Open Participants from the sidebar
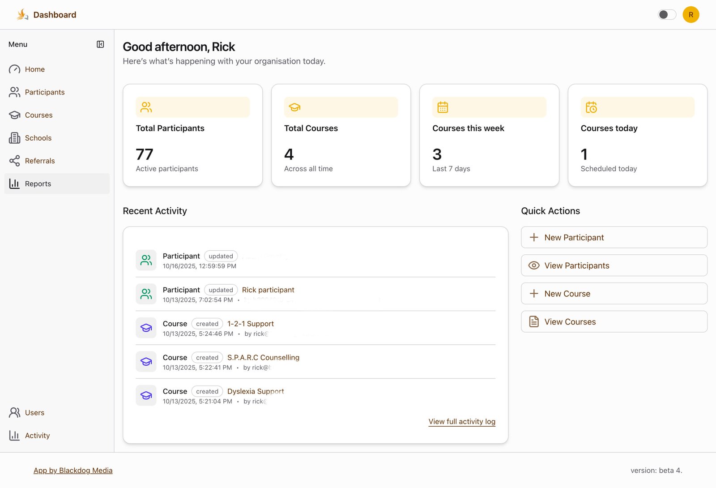Screen dimensions: 716x488 tap(44, 92)
